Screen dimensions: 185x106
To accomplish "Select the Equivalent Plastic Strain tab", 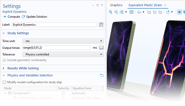I will pos(145,5).
